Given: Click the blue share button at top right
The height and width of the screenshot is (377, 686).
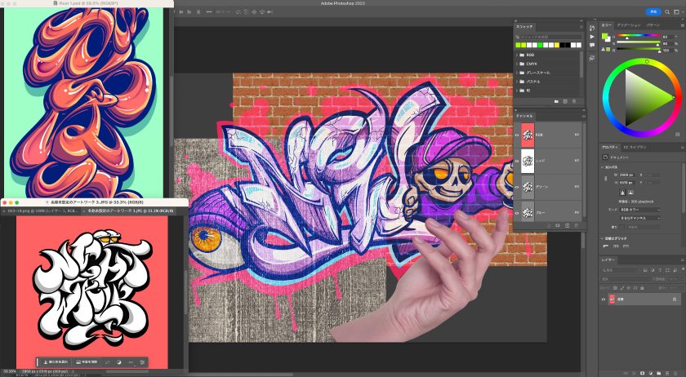Looking at the screenshot, I should 653,12.
